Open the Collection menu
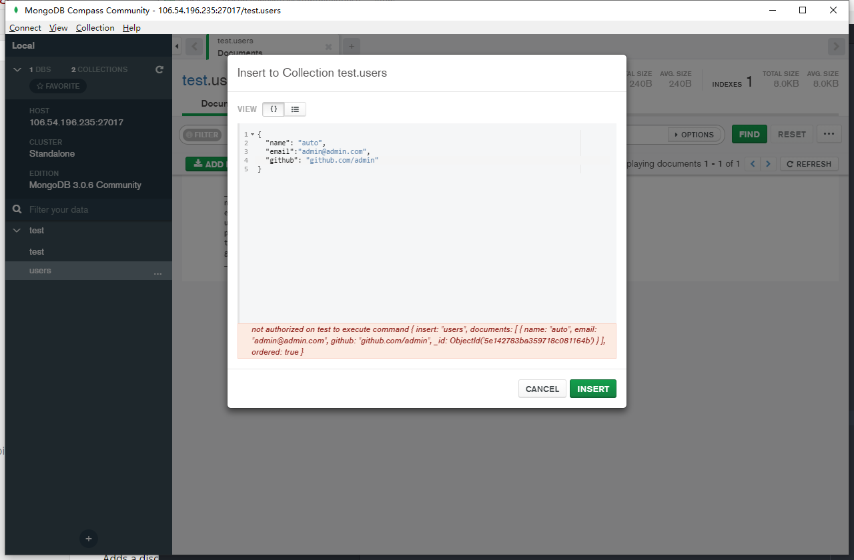This screenshot has height=560, width=854. (x=95, y=27)
